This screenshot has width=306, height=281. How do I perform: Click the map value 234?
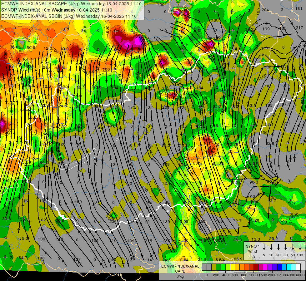113,221
